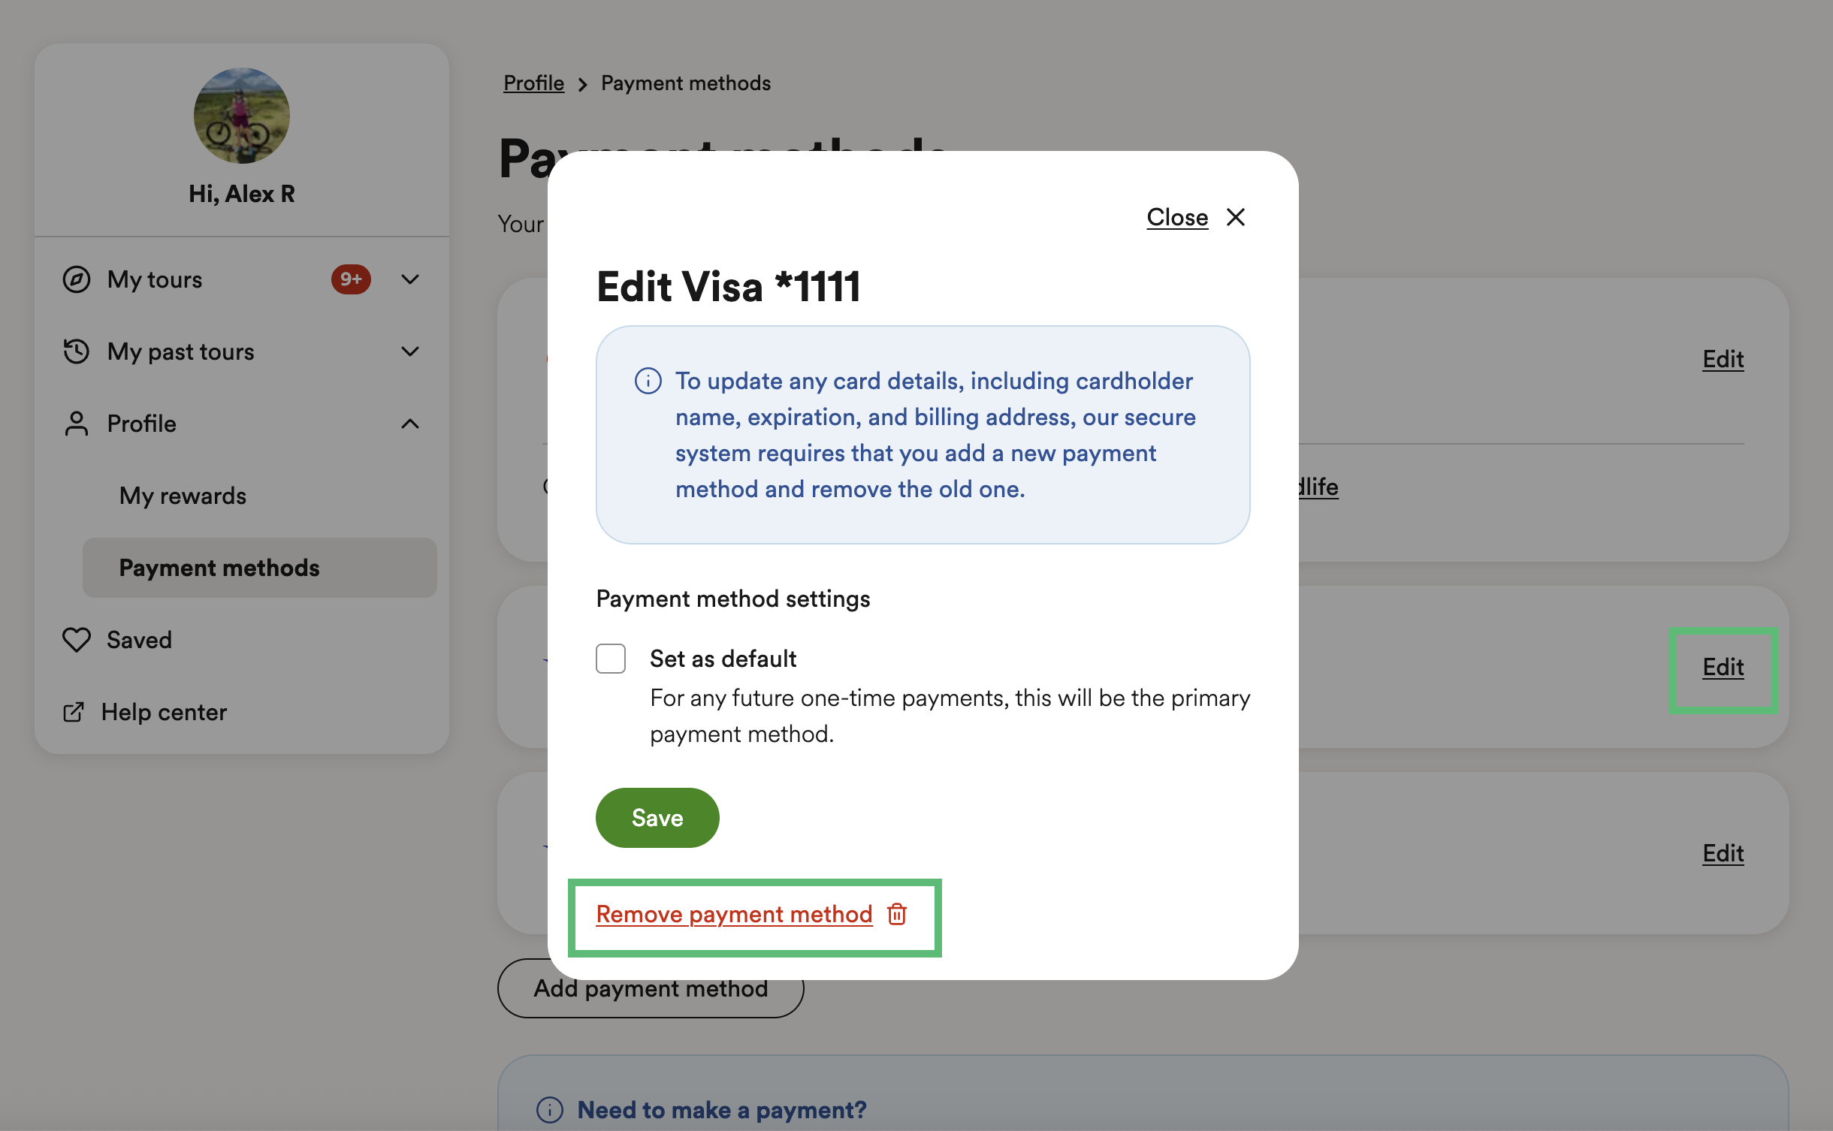Click the Profile breadcrumb link
Screen dimensions: 1833x1131
tap(533, 83)
